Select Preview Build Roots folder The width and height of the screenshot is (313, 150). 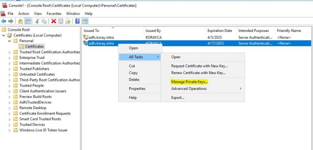point(35,97)
